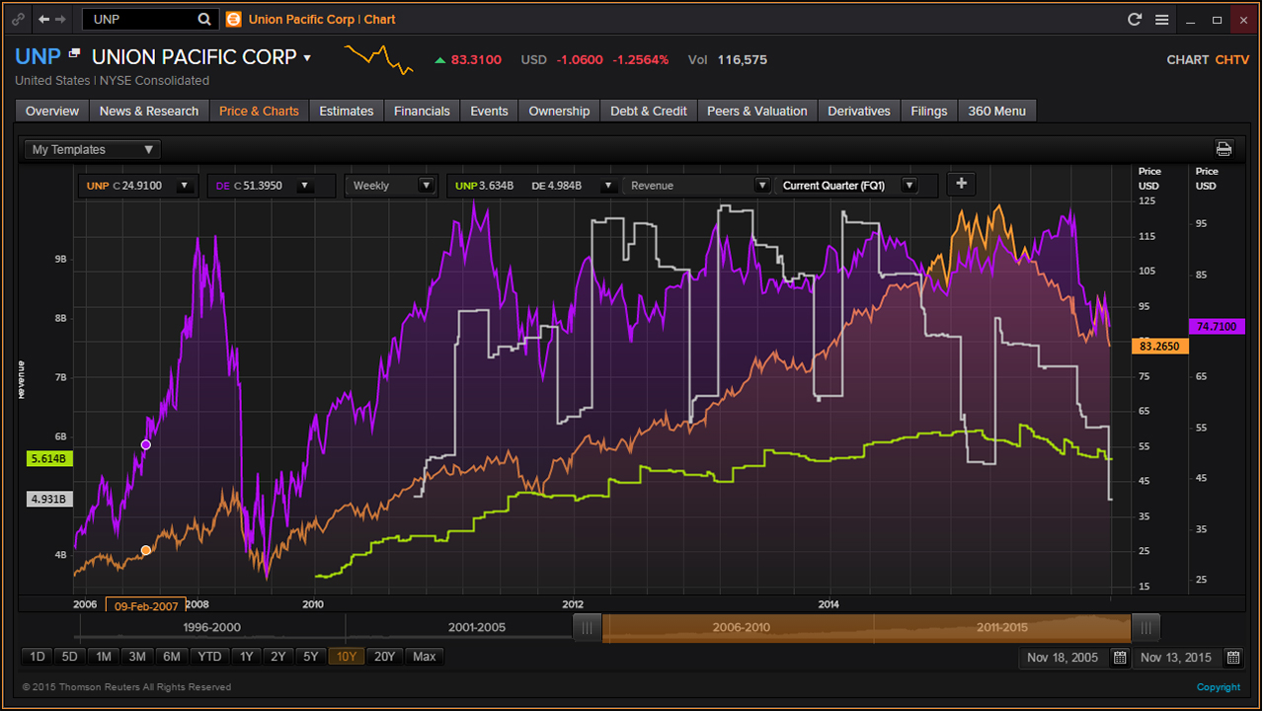
Task: Switch to the Financials tab
Action: (x=422, y=111)
